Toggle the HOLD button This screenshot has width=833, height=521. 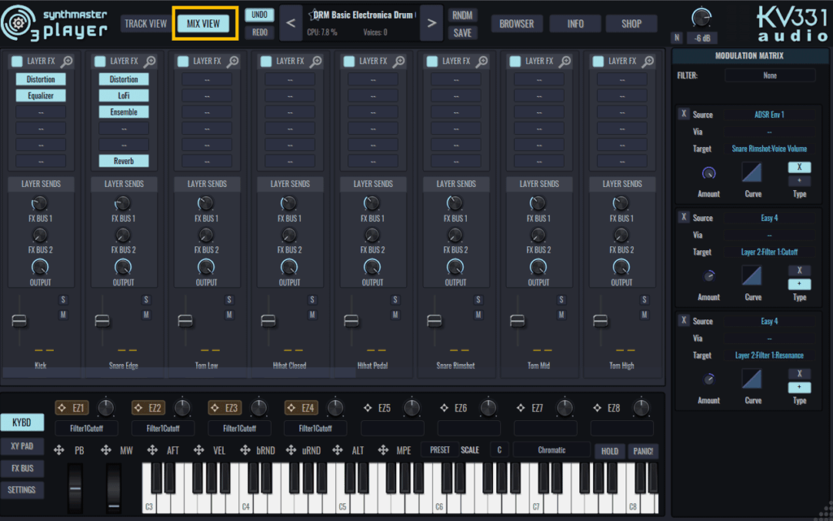tap(609, 451)
